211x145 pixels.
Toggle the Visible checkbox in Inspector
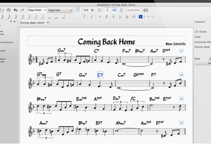196,31
